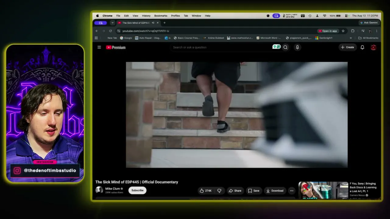Screen dimensions: 390x219
Task: Open Chrome's three-dot menu
Action: (x=377, y=31)
